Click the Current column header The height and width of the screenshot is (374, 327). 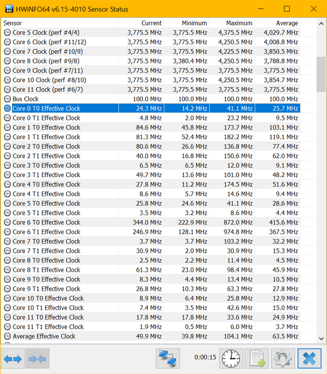point(141,23)
